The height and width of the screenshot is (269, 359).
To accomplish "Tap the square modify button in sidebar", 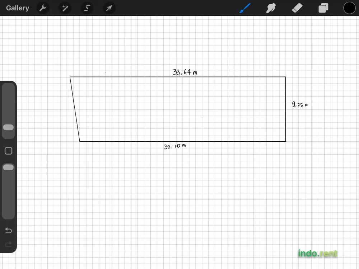I will point(9,151).
